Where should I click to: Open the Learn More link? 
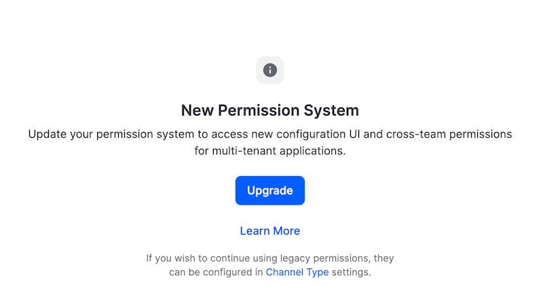pyautogui.click(x=270, y=231)
